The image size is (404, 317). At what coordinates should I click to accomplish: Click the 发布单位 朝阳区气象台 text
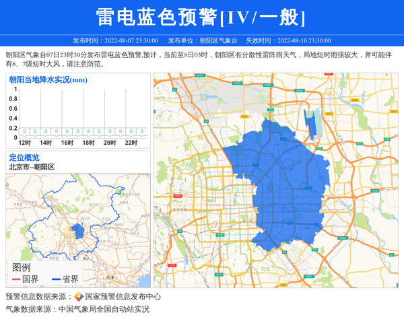coord(202,40)
